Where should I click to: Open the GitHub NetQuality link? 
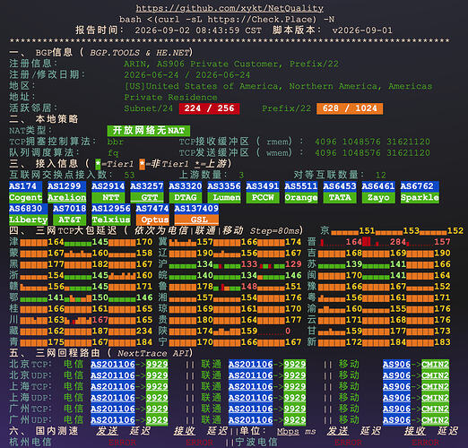(230, 8)
